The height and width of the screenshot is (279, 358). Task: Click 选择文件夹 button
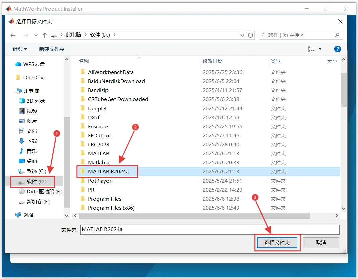click(x=277, y=243)
